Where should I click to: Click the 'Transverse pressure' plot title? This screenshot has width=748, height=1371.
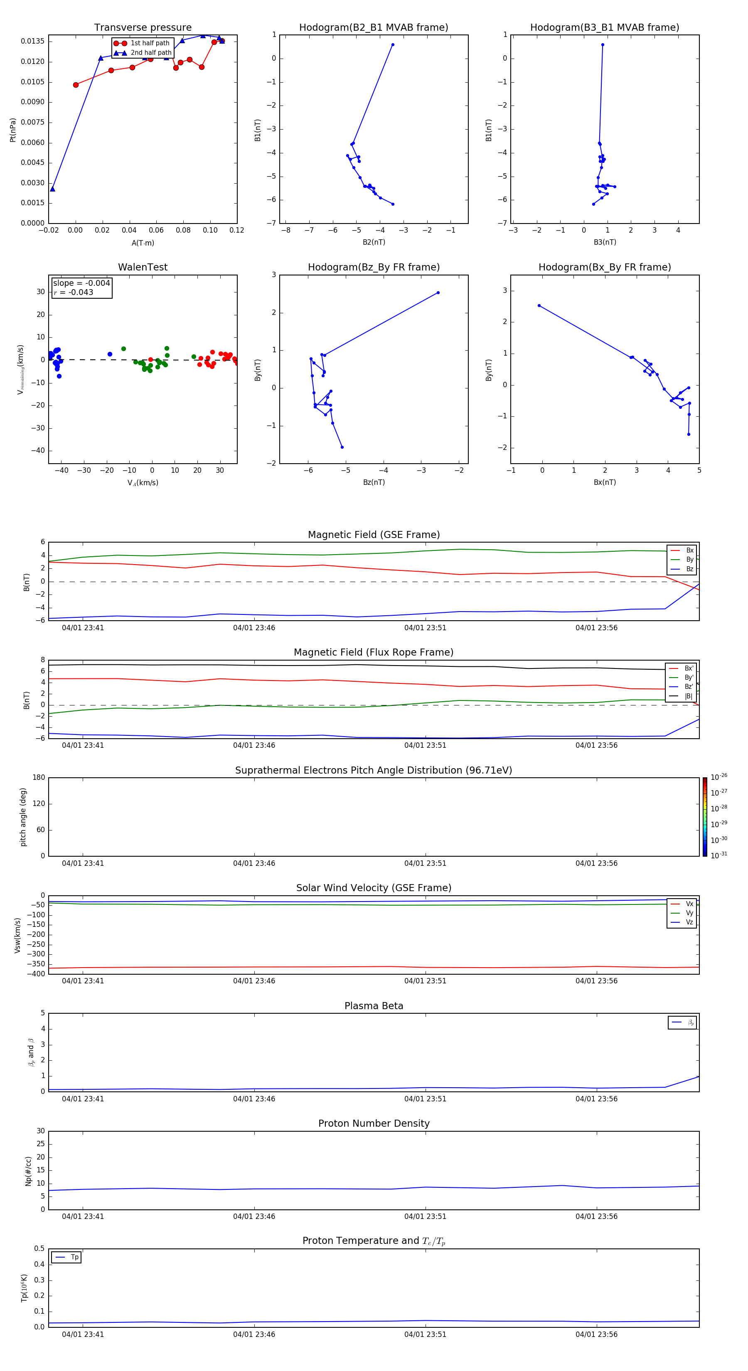pos(143,28)
